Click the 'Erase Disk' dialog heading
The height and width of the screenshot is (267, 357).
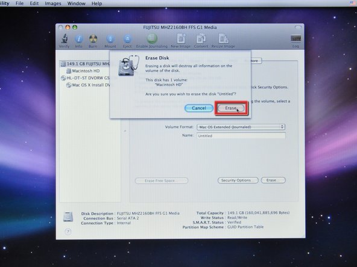157,58
